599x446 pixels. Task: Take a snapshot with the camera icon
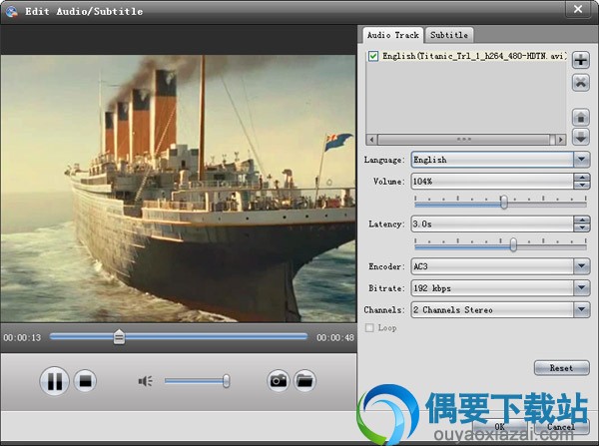click(279, 381)
